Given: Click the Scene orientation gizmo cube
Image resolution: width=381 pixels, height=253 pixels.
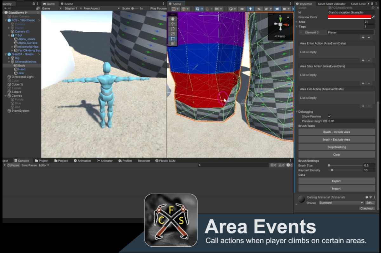Looking at the screenshot, I should (280, 24).
